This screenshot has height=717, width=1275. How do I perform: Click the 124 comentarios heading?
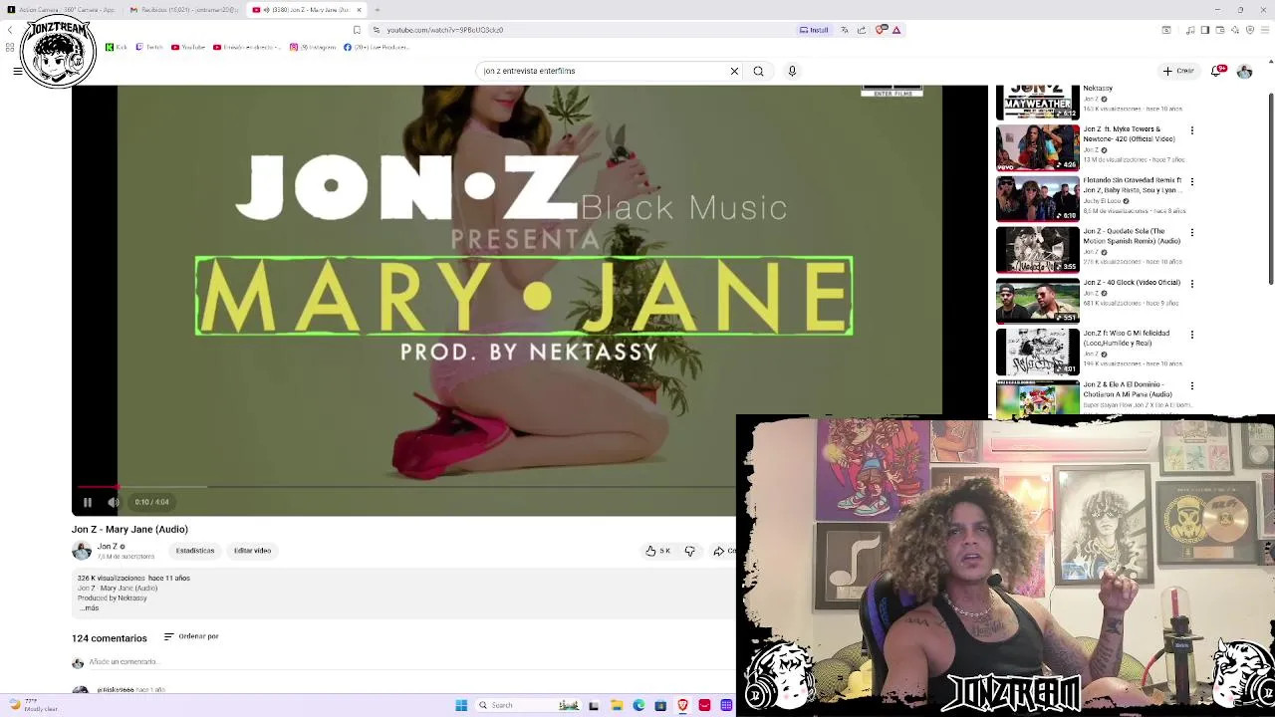[x=110, y=638]
